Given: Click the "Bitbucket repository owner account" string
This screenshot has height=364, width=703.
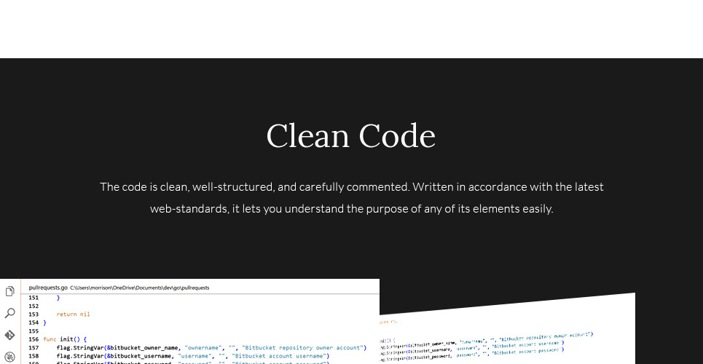Looking at the screenshot, I should tap(305, 347).
